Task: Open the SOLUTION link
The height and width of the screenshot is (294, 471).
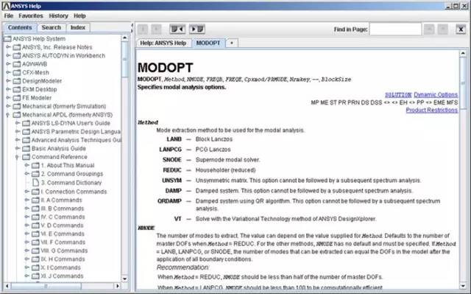Action: pyautogui.click(x=398, y=95)
